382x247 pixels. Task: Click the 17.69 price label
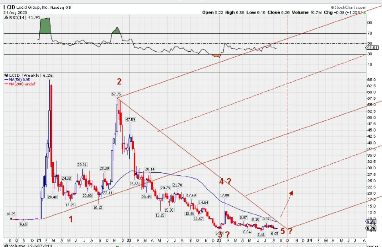(x=191, y=195)
